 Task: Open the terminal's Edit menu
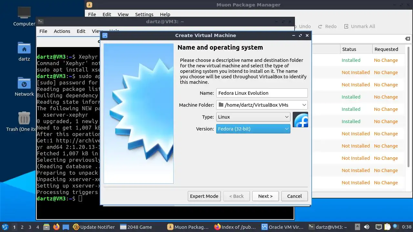[81, 31]
